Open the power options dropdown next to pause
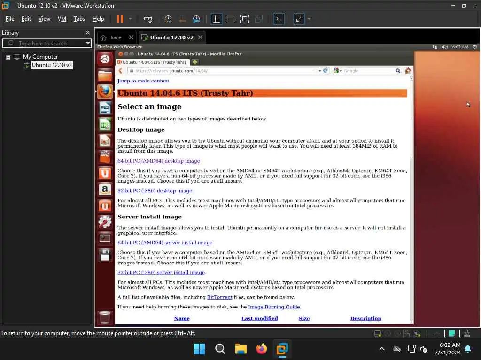 [x=130, y=19]
